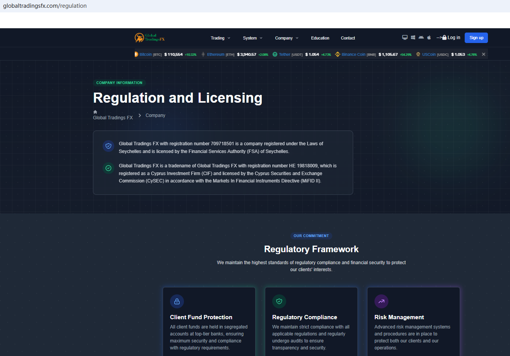Click the Global Tradings FX logo
Viewport: 510px width, 356px height.
point(149,38)
